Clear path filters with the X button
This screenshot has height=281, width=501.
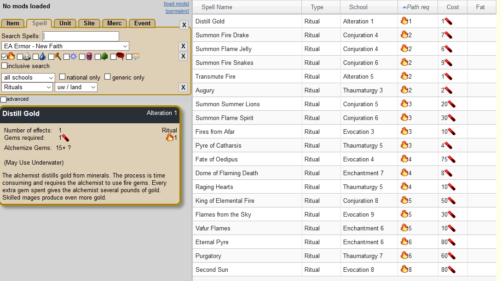[x=183, y=57]
